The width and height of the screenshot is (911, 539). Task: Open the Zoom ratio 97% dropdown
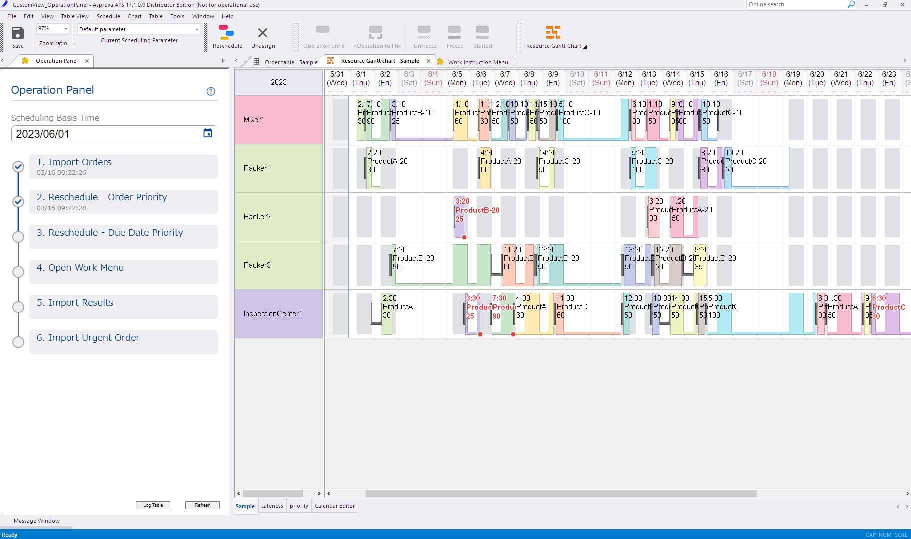click(x=66, y=29)
